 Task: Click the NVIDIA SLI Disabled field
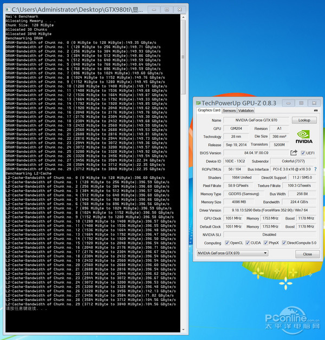point(270,235)
